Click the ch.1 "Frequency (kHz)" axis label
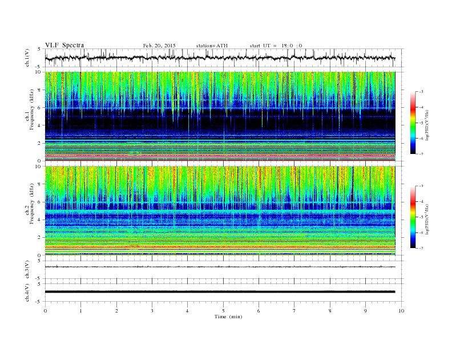The image size is (452, 349). pyautogui.click(x=32, y=109)
